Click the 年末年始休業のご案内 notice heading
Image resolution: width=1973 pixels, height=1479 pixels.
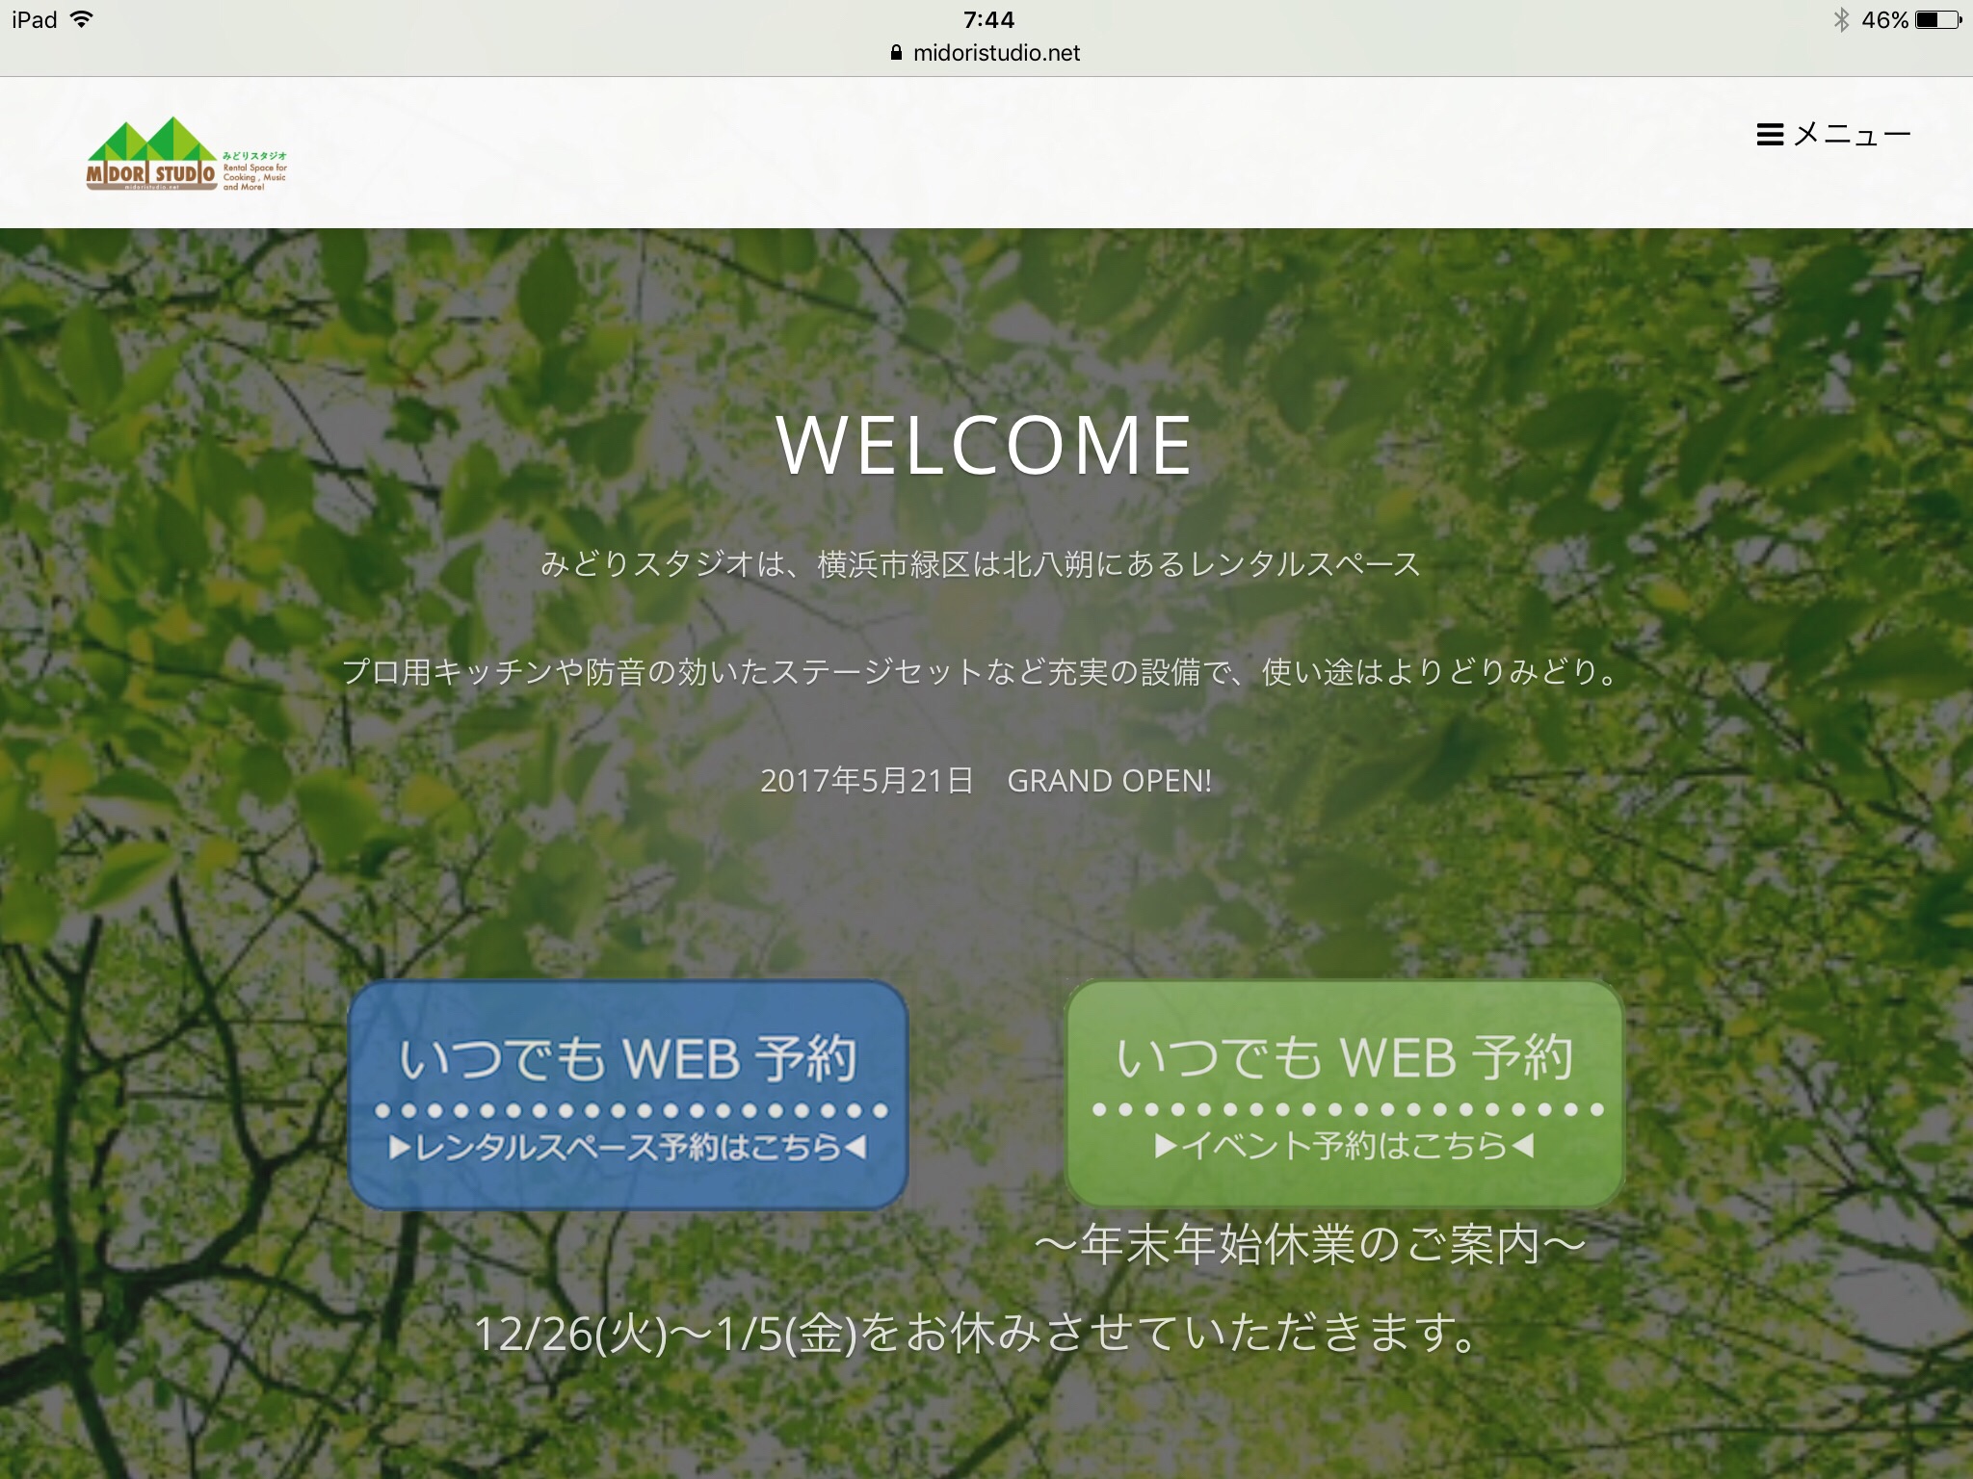[x=1310, y=1245]
